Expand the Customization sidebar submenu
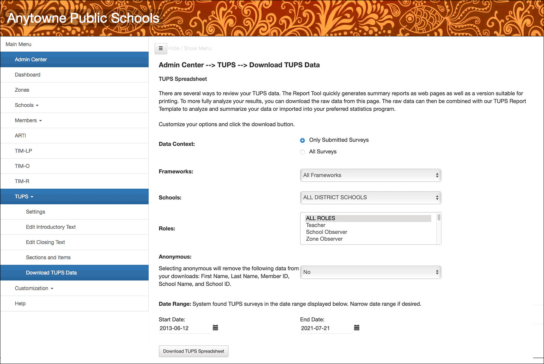This screenshot has height=364, width=544. click(x=74, y=288)
